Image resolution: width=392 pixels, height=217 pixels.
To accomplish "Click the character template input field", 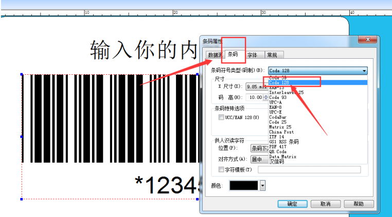I will pyautogui.click(x=309, y=170).
